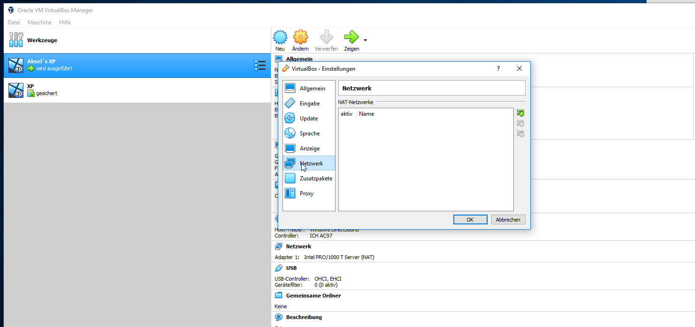695x327 pixels.
Task: Click Keine under Gemeinsame Ordner
Action: pyautogui.click(x=281, y=306)
